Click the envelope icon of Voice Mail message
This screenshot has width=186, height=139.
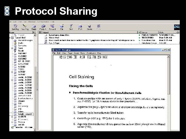[x=46, y=38]
